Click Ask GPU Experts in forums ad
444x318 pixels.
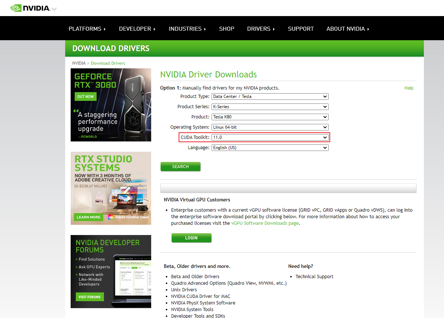[94, 267]
